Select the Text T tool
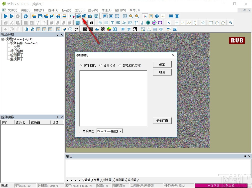 [112, 23]
